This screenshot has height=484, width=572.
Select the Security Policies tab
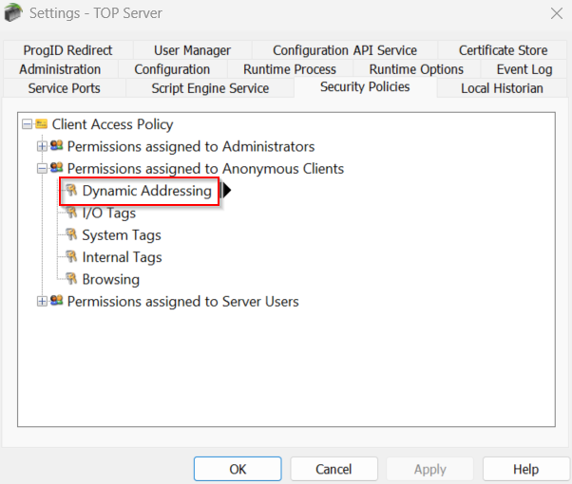(x=365, y=86)
